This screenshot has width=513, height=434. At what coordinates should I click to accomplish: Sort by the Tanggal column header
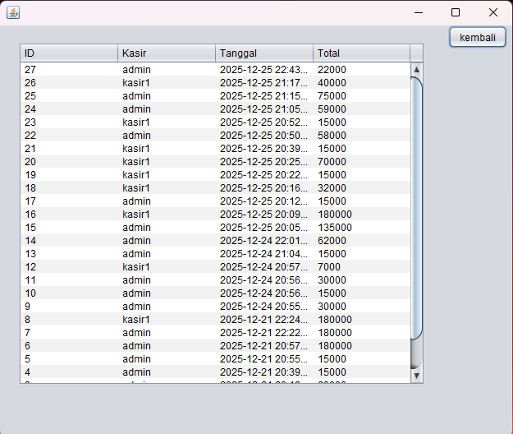coord(264,53)
